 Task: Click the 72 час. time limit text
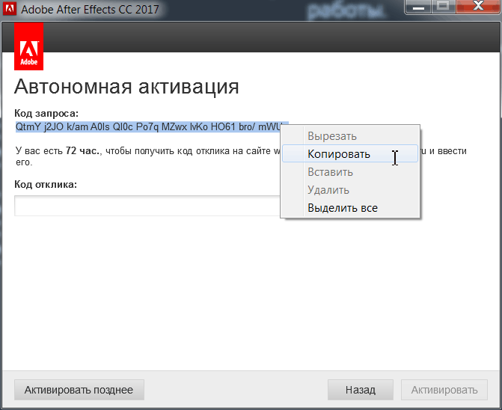click(x=83, y=150)
